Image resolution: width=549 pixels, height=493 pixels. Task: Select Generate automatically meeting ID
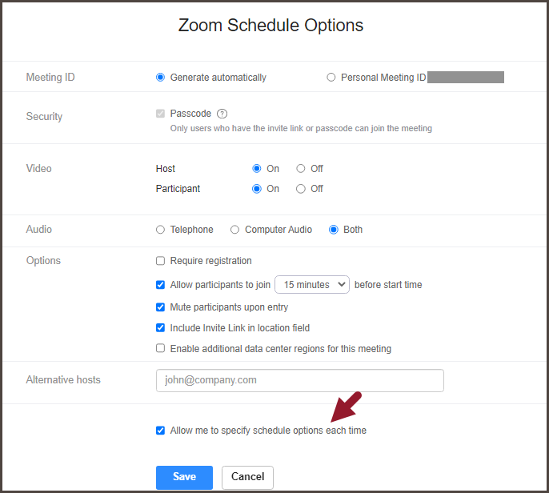[161, 78]
